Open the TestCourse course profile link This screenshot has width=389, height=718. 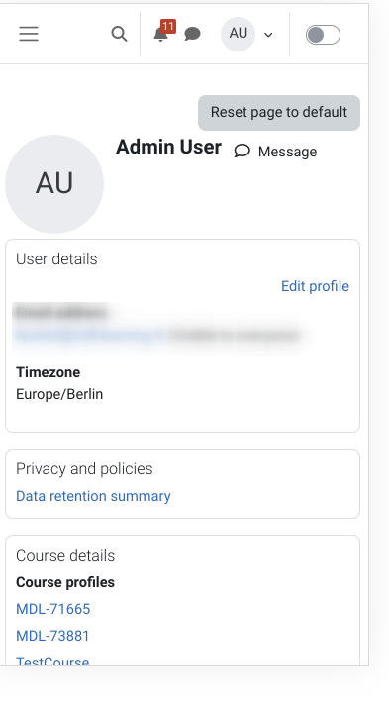point(52,661)
